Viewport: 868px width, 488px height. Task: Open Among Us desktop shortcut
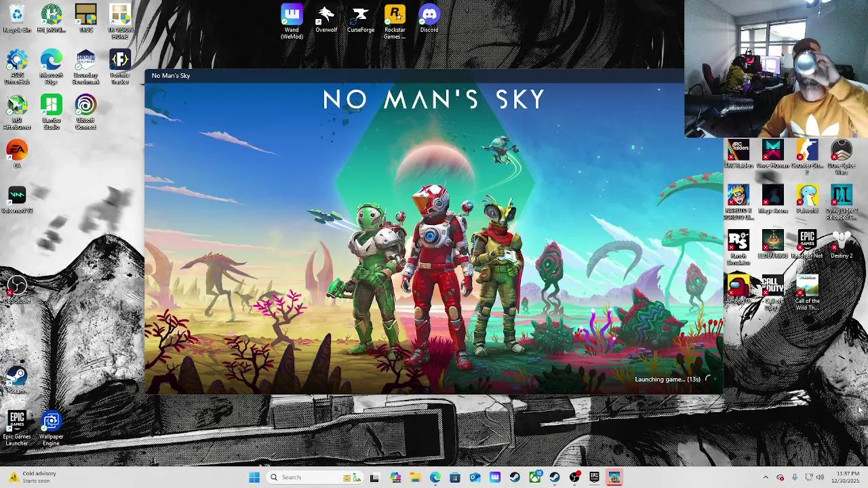(738, 290)
